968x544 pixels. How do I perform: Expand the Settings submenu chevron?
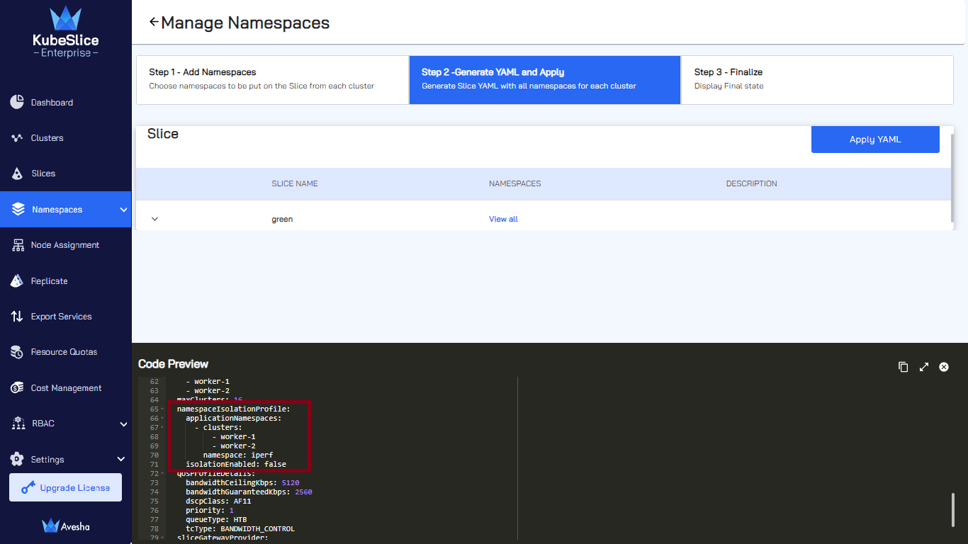pyautogui.click(x=120, y=459)
